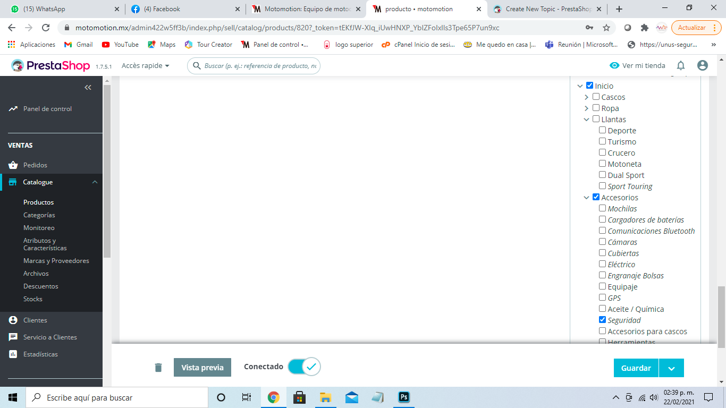
Task: Click the PrestaShop logo
Action: 50,65
